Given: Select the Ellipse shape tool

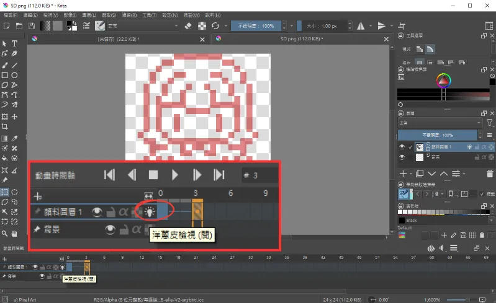Looking at the screenshot, I should (14, 75).
